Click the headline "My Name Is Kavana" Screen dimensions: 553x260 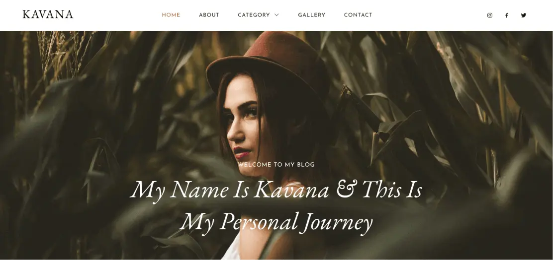(x=230, y=190)
